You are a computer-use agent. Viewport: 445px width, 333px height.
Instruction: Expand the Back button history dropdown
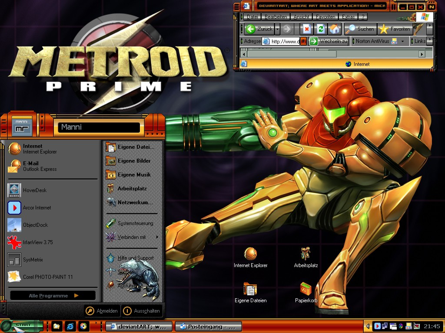(x=278, y=29)
